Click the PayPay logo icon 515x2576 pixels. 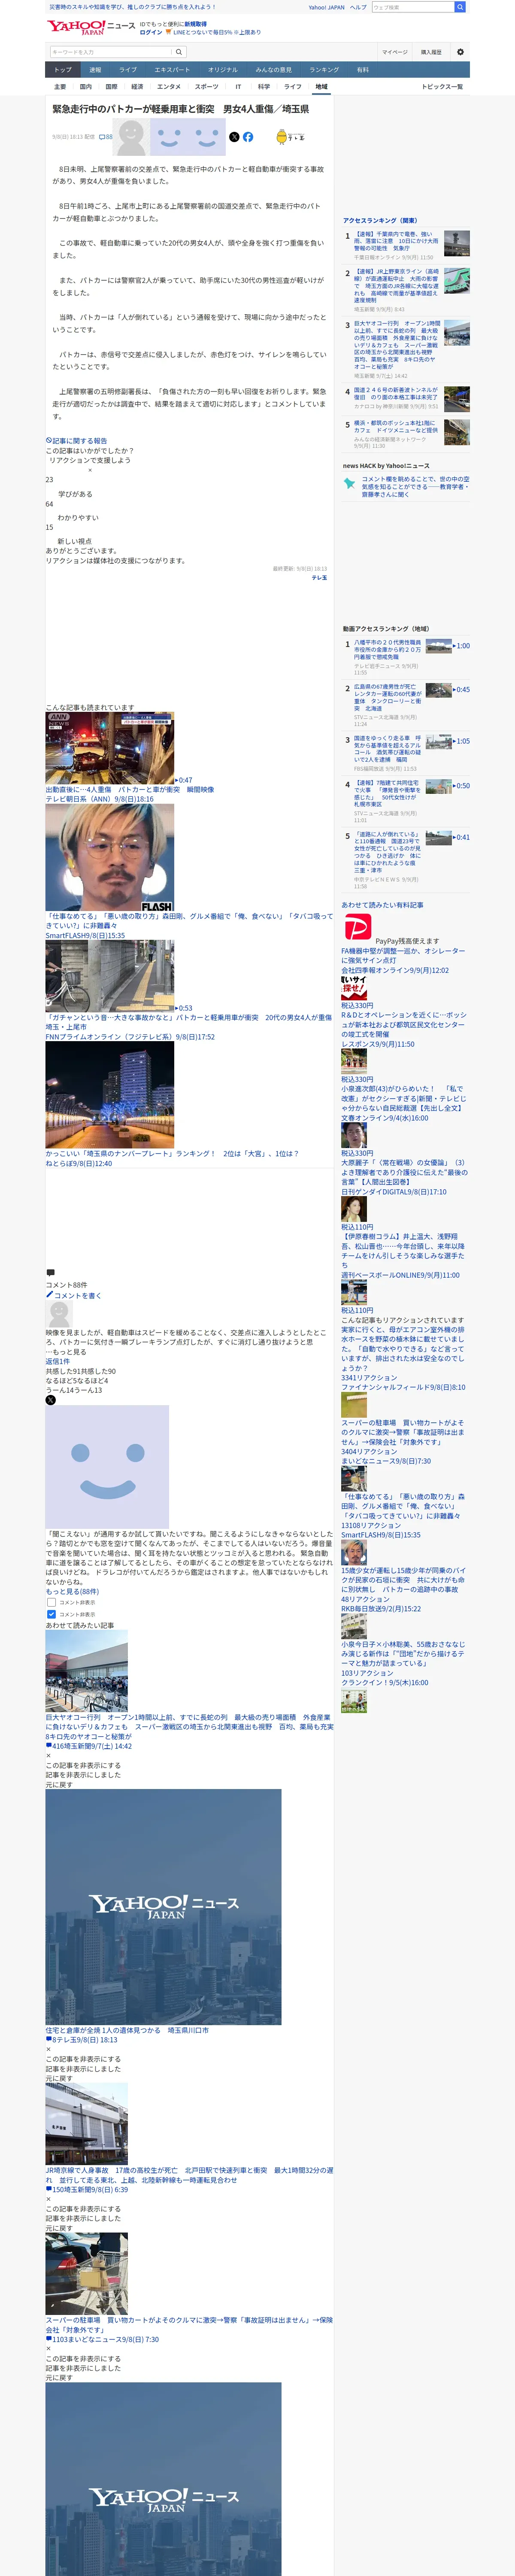click(357, 928)
